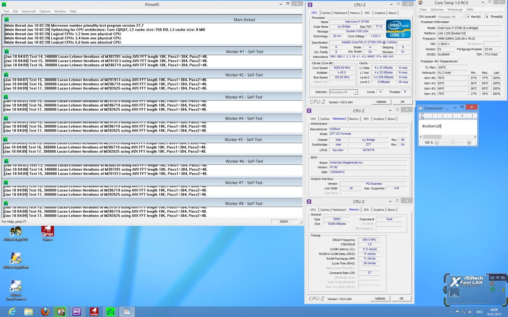This screenshot has height=317, width=508.
Task: Open taskbar clock showing 04:09
Action: (x=494, y=312)
